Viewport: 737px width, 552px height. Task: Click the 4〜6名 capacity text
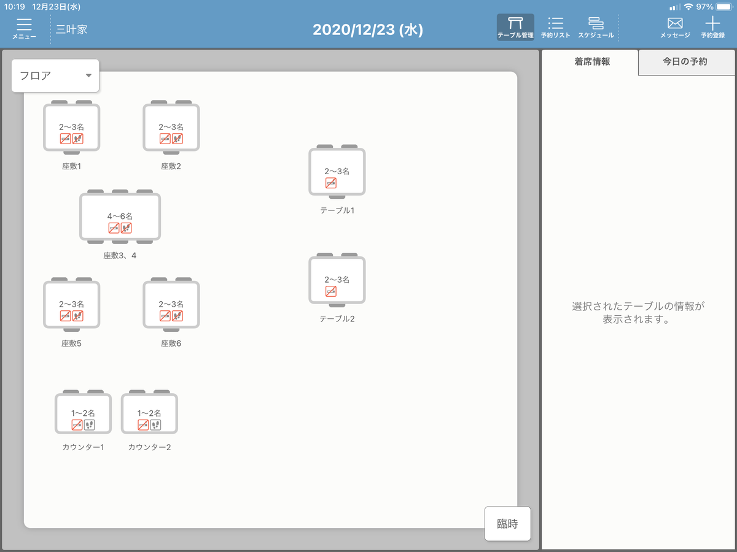pos(120,216)
